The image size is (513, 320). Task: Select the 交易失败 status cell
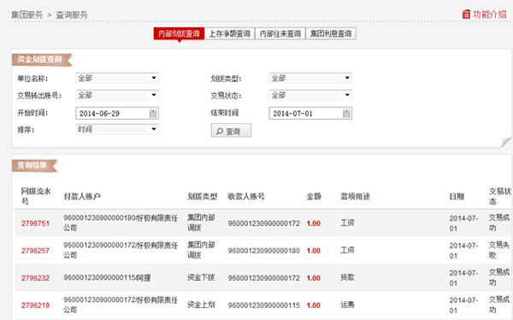(499, 250)
